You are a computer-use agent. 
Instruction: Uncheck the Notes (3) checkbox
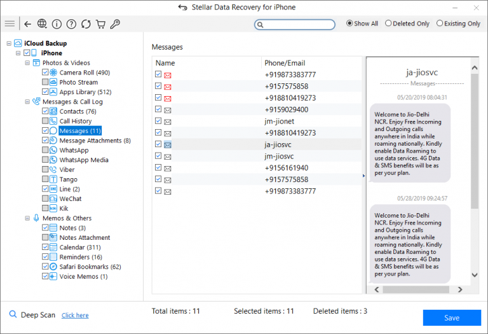[45, 228]
